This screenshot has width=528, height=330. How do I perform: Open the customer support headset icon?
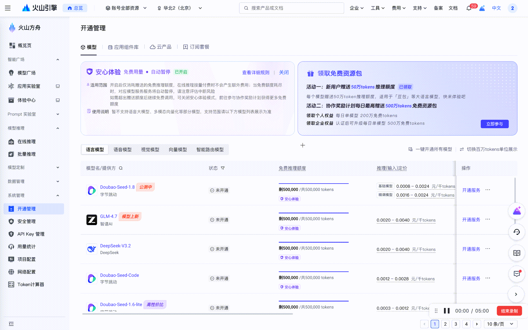pos(517,232)
